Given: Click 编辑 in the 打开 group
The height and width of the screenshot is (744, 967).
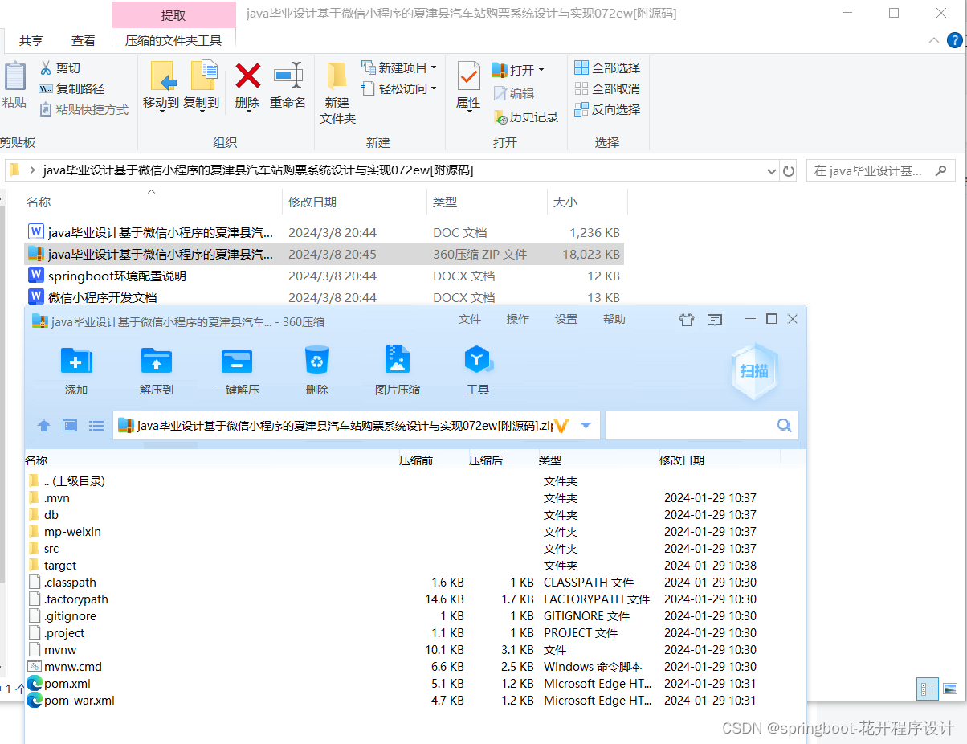Looking at the screenshot, I should pyautogui.click(x=514, y=93).
